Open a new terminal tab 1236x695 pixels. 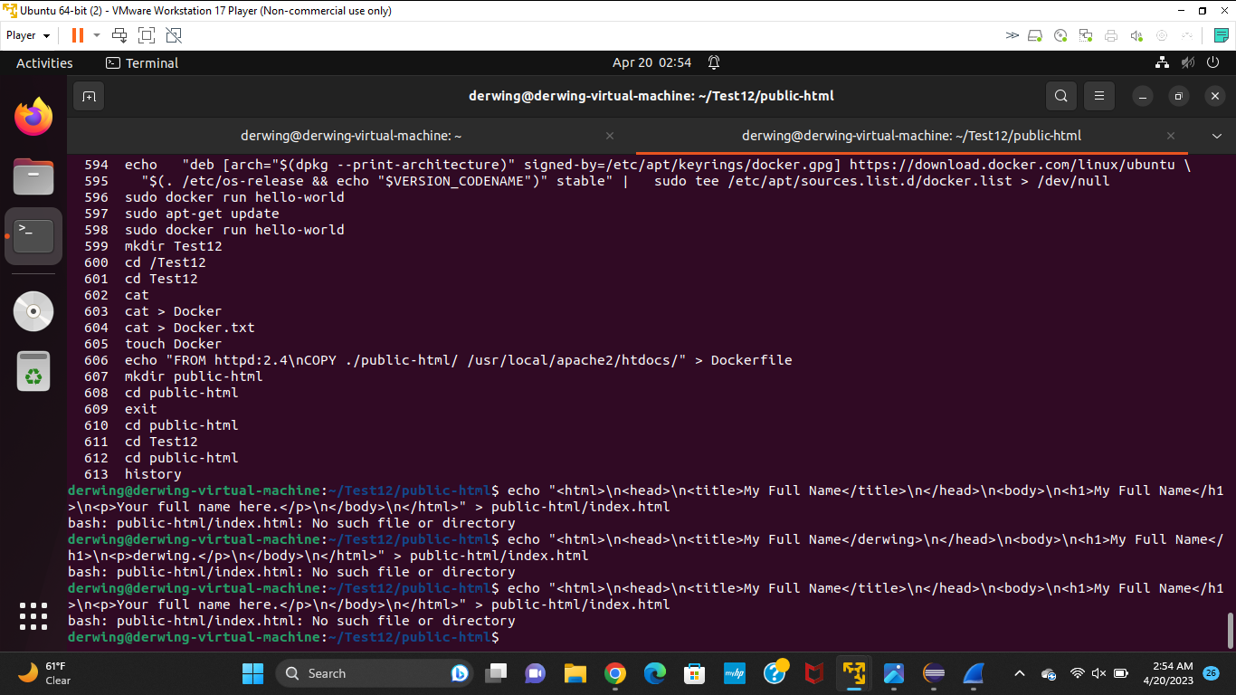88,95
